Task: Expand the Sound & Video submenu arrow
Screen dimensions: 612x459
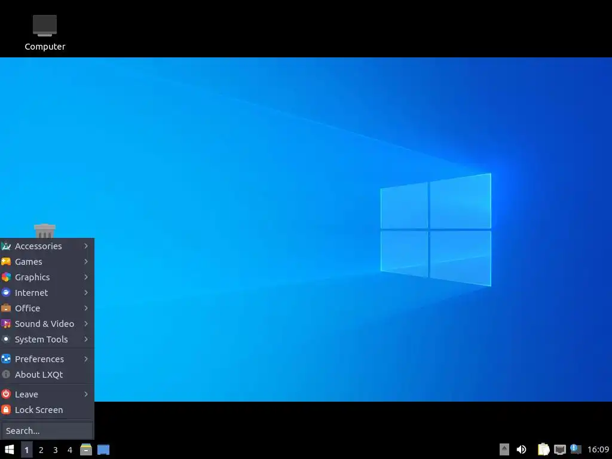Action: pyautogui.click(x=86, y=324)
